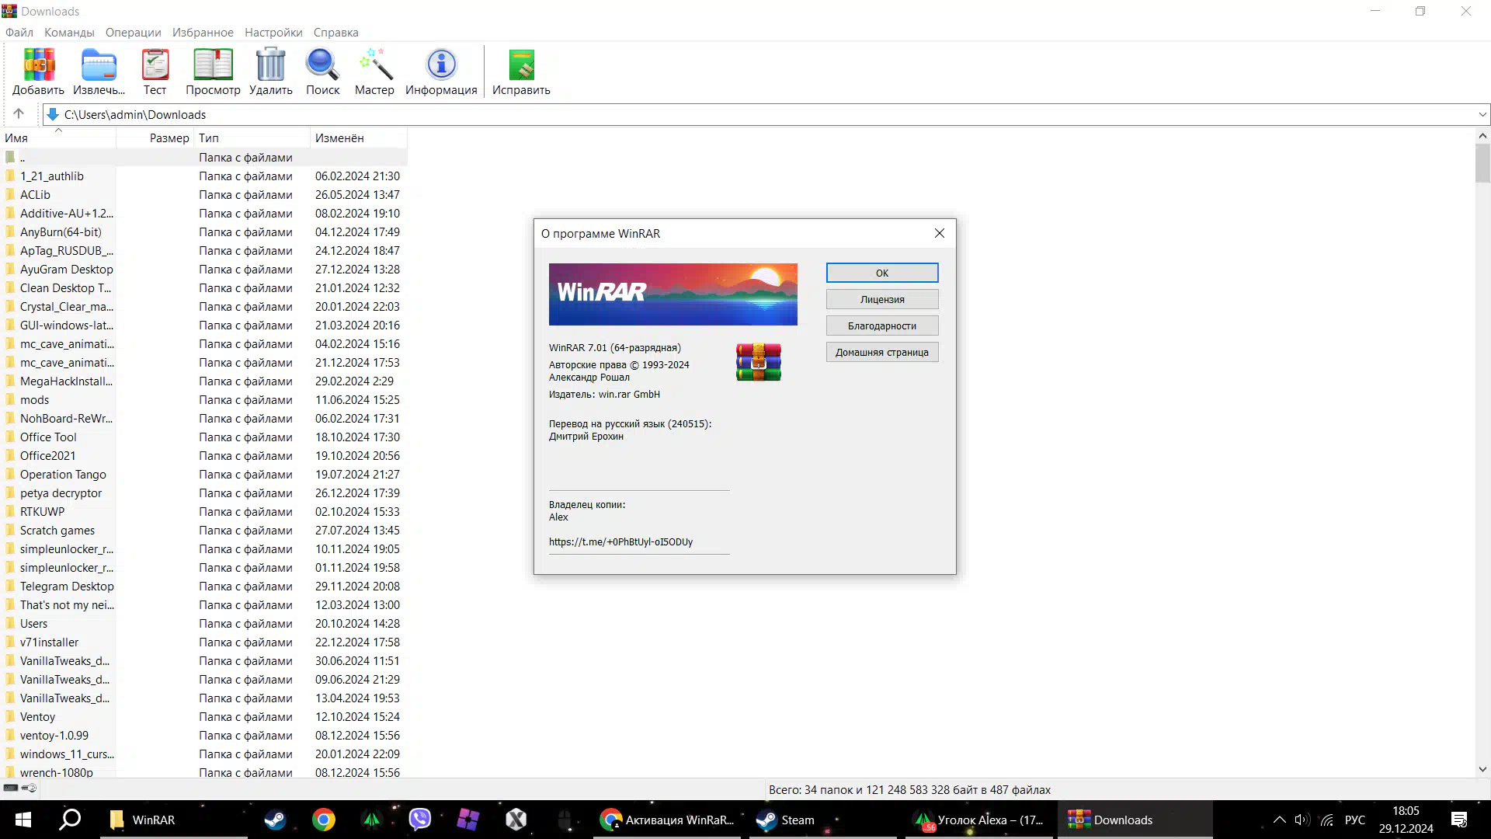Open the volume icon in system tray
The image size is (1491, 839).
[1302, 820]
